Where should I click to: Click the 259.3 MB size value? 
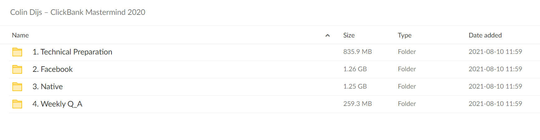(358, 104)
